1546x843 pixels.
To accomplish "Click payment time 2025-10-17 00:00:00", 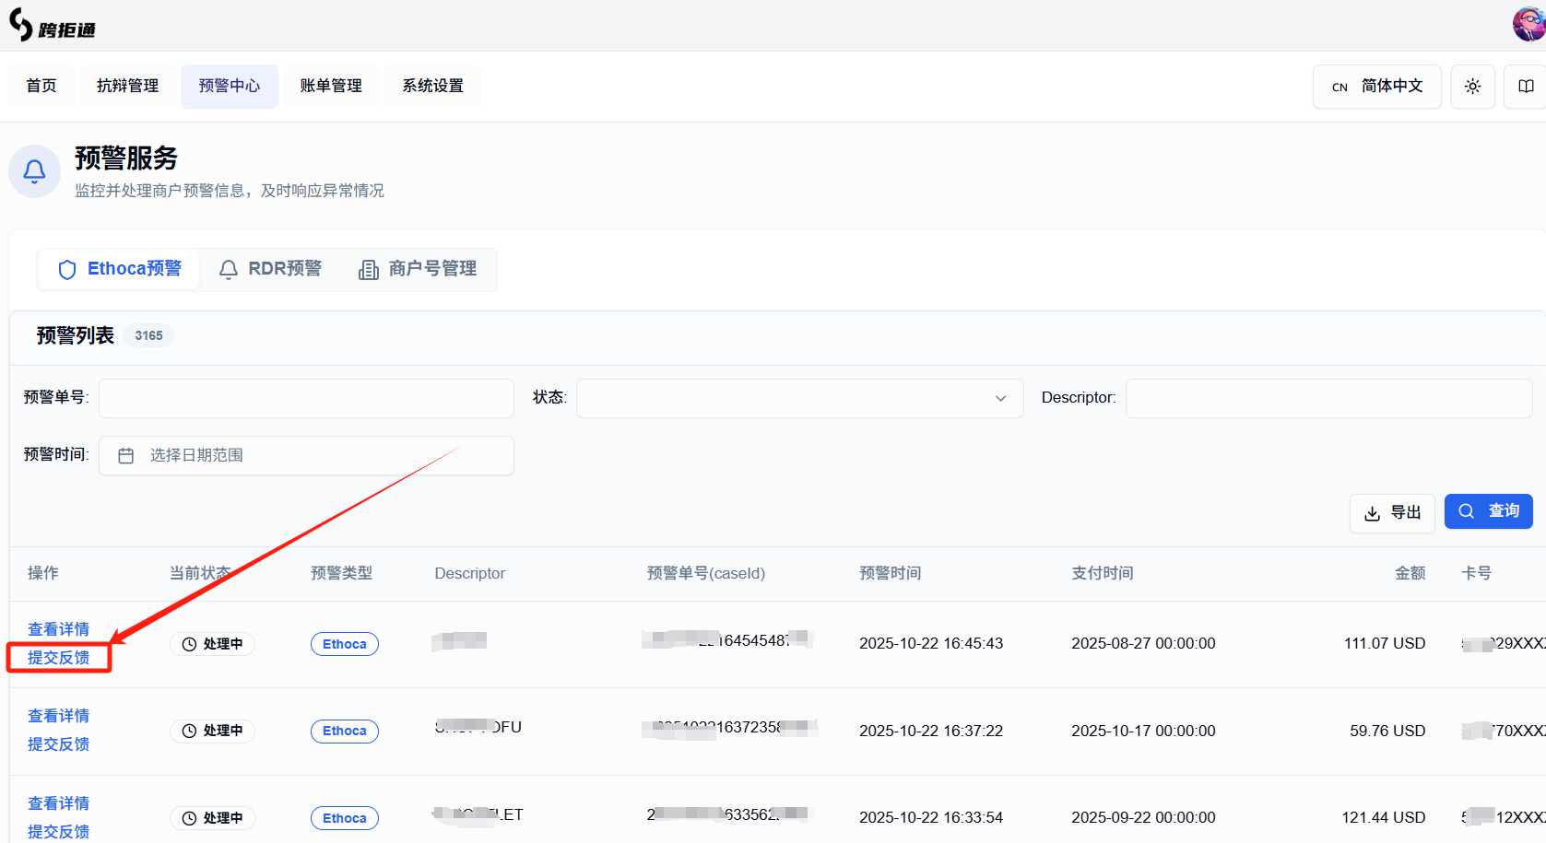I will tap(1143, 731).
